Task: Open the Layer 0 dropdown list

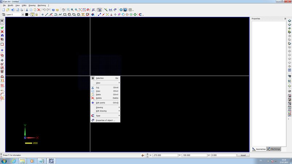Action: [23, 15]
